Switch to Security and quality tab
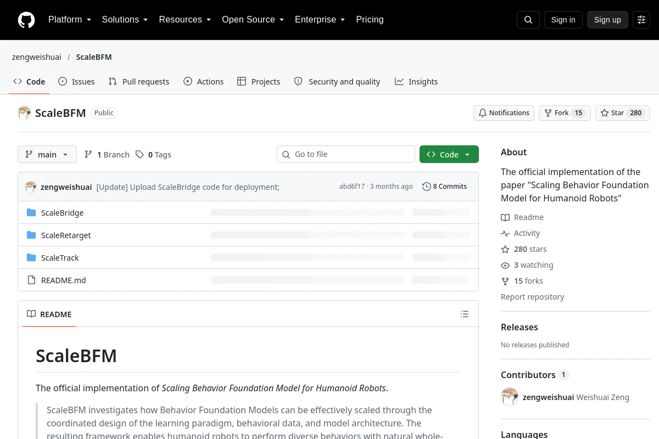Viewport: 659px width, 439px height. click(x=337, y=82)
